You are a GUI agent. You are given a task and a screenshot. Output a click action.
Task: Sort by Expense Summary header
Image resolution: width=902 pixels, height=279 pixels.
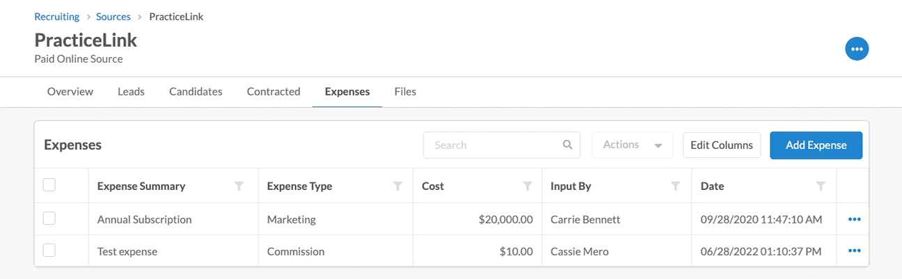(141, 186)
